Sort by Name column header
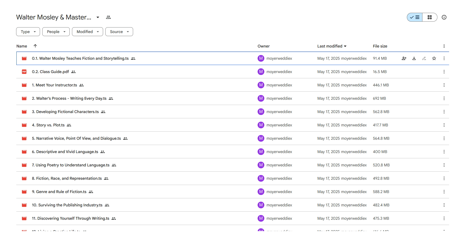The height and width of the screenshot is (250, 468). click(22, 46)
